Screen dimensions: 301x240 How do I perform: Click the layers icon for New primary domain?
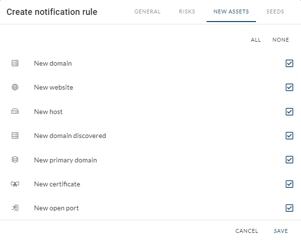tap(15, 160)
